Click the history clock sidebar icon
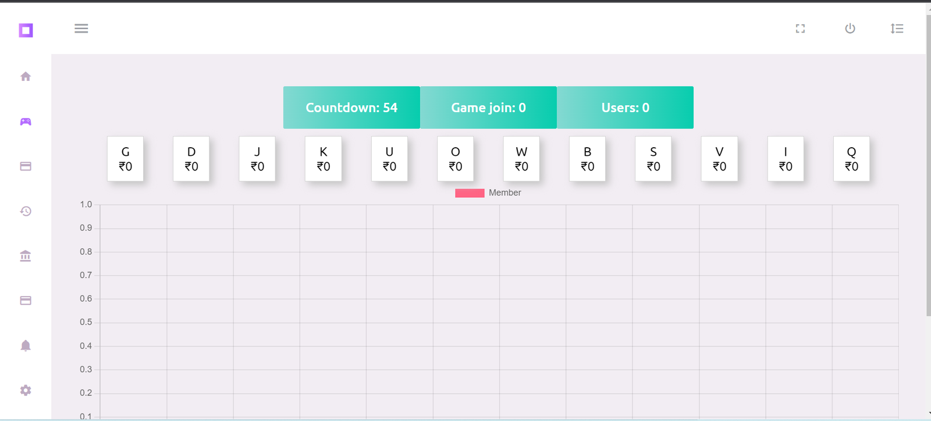This screenshot has width=931, height=421. tap(26, 211)
